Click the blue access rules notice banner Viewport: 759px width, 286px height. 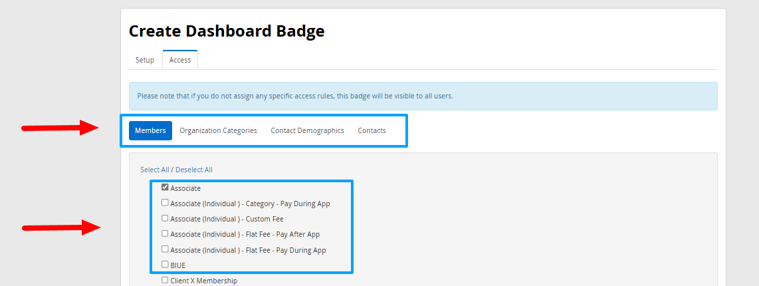(x=423, y=96)
